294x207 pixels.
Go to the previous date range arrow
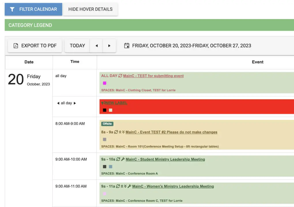(x=97, y=46)
